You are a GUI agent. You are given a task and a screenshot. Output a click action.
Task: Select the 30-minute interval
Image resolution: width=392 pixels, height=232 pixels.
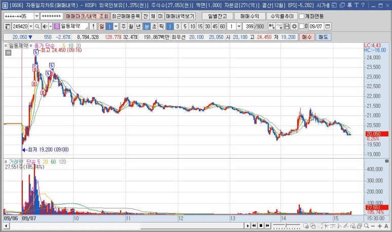[207, 26]
